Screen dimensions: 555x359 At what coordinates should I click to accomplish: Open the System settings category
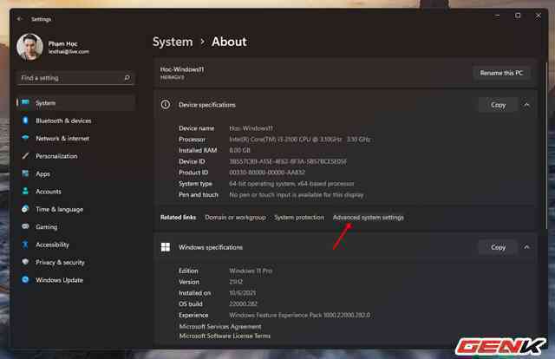(x=75, y=102)
